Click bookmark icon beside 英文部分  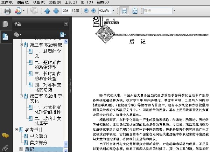pyautogui.click(x=26, y=143)
